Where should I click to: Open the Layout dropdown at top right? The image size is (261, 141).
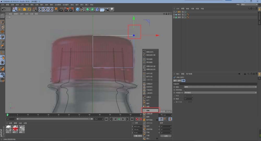249,4
